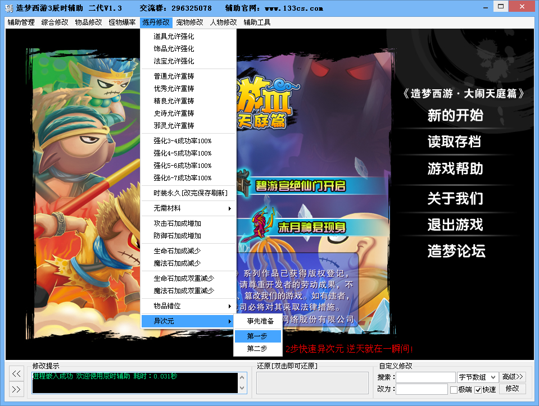This screenshot has width=539, height=406.
Task: Click the green status text in 修改提示
Action: pos(105,376)
